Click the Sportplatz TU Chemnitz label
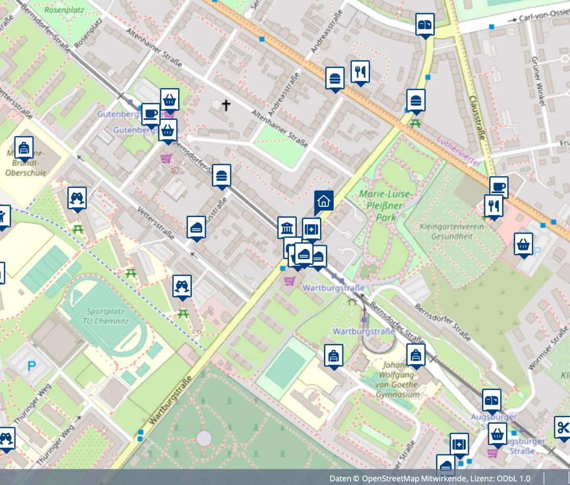570x485 pixels. 105,316
